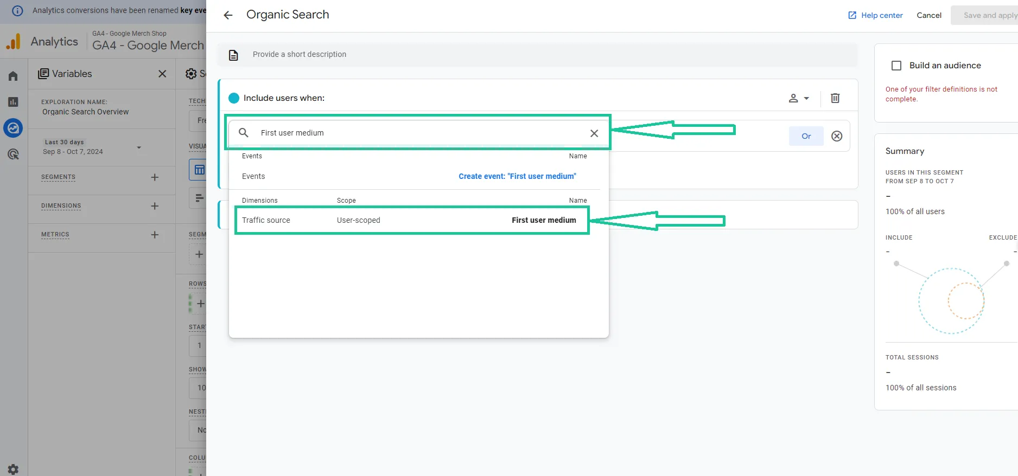1018x476 pixels.
Task: Click the Segments section label
Action: coord(58,177)
